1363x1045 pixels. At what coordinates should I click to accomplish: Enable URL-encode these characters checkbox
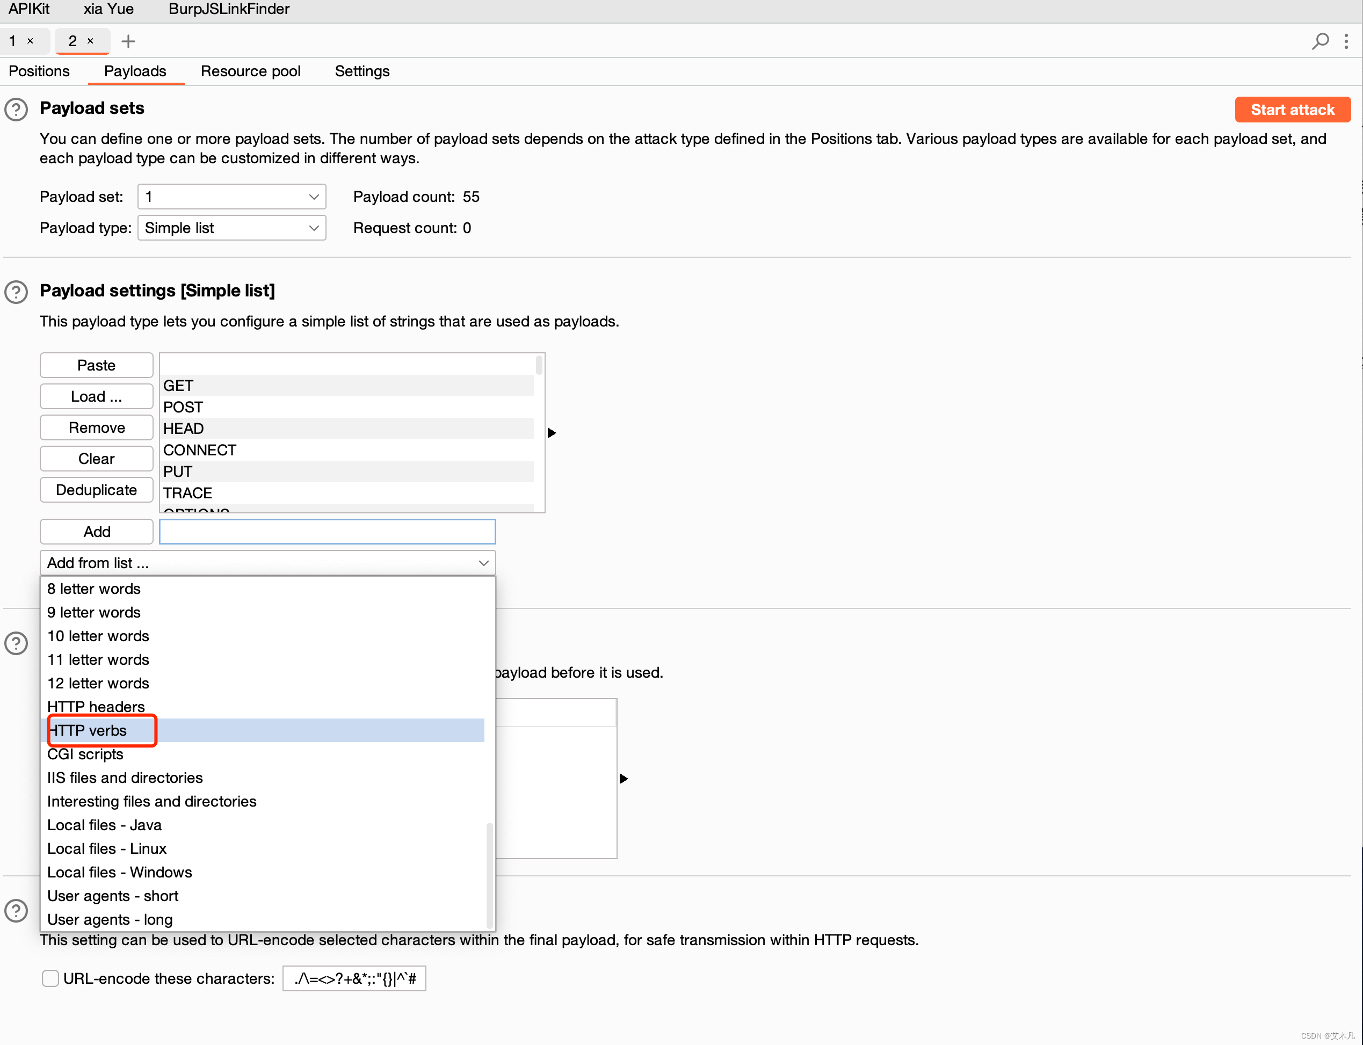(50, 978)
